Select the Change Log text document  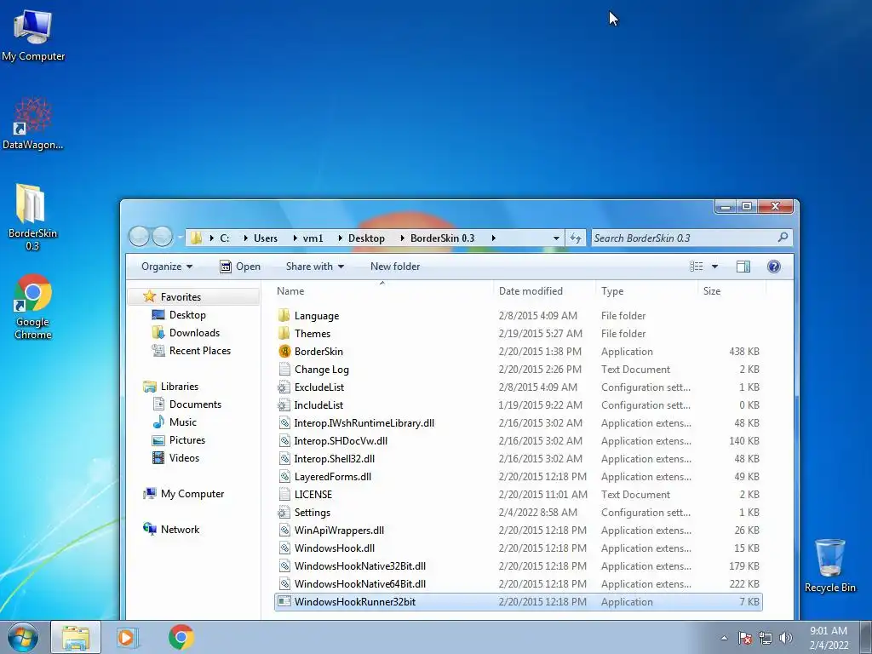click(519, 370)
